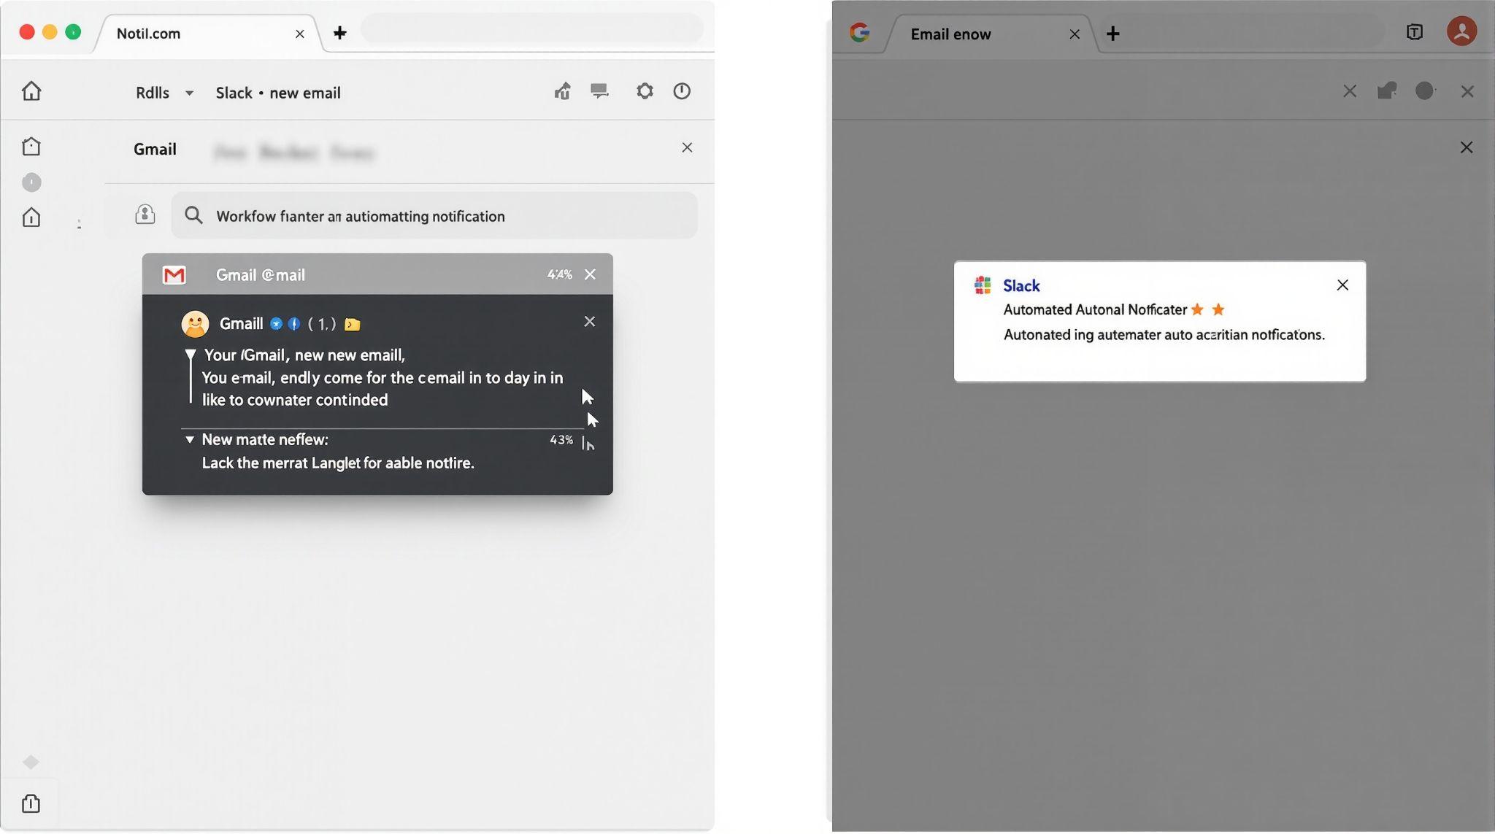
Task: Collapse the Your Gmail new email message
Action: (x=191, y=355)
